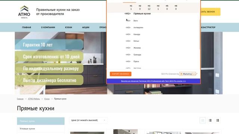Go to Главная breadcrumb link
Image resolution: width=239 pixels, height=134 pixels.
coord(20,99)
